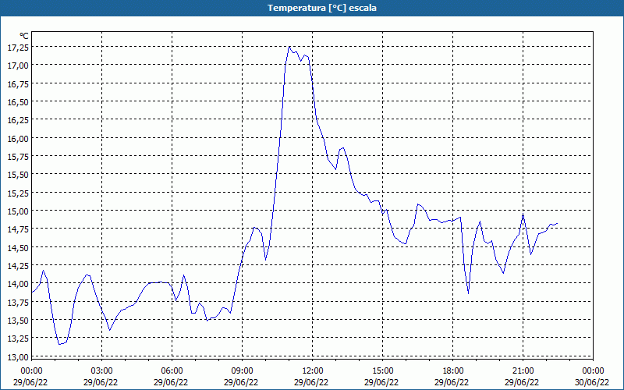Image resolution: width=624 pixels, height=390 pixels.
Task: Select the 16,50 y-axis label
Action: pyautogui.click(x=18, y=102)
